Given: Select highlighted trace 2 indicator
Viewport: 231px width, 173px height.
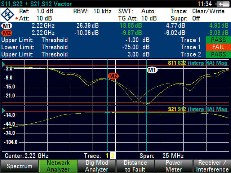Looking at the screenshot, I should (113, 156).
